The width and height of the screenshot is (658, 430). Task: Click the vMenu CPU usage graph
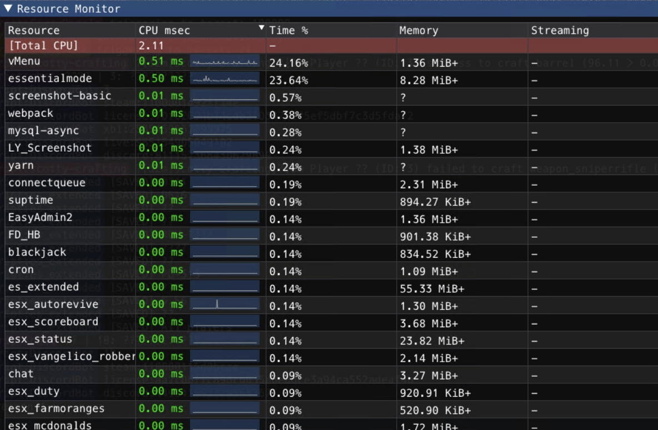(225, 62)
